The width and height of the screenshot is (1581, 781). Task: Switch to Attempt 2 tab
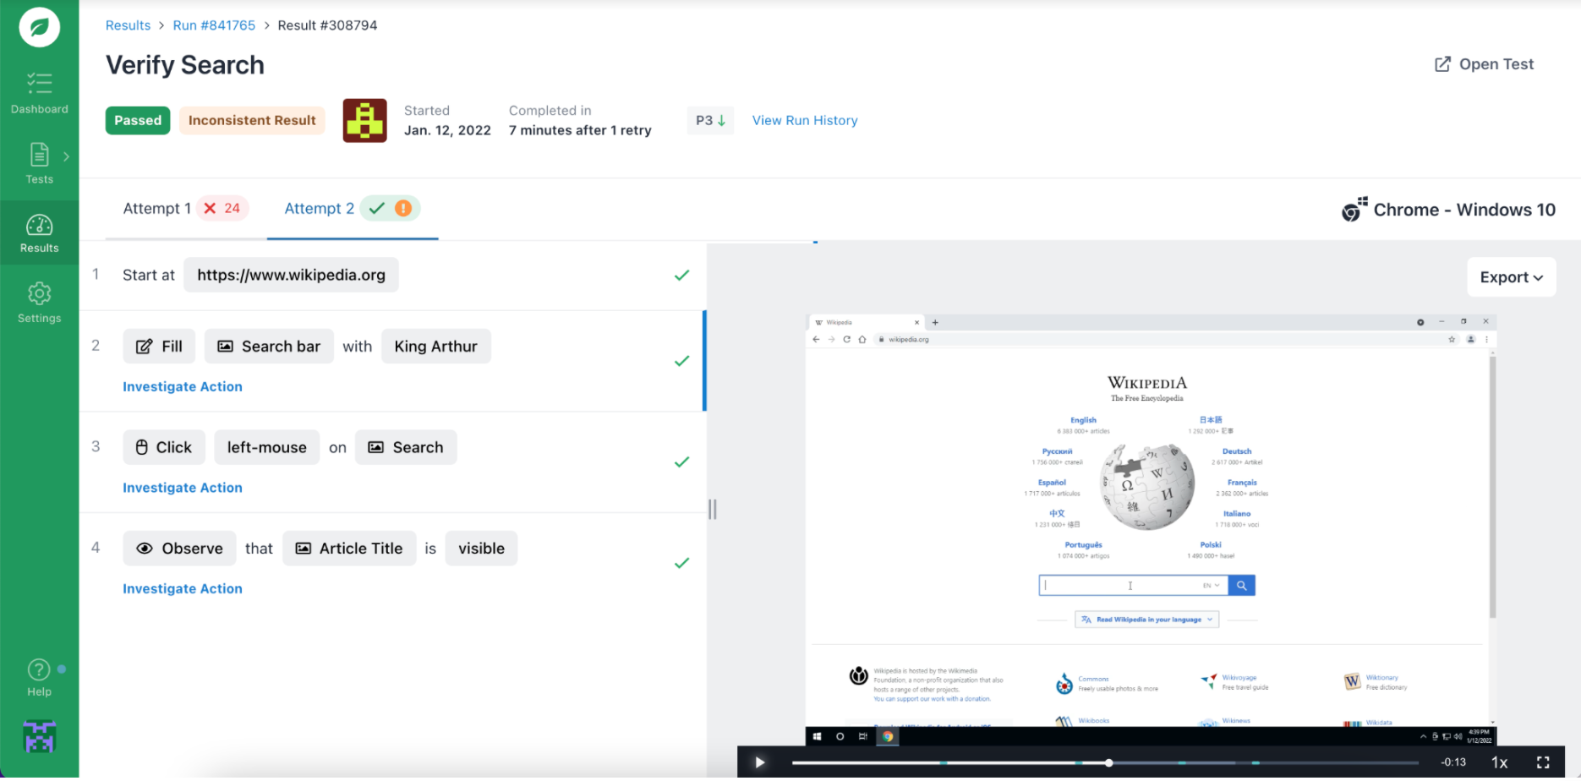coord(352,209)
